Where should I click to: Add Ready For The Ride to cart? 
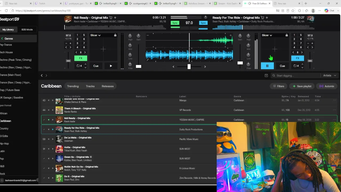tap(262, 18)
